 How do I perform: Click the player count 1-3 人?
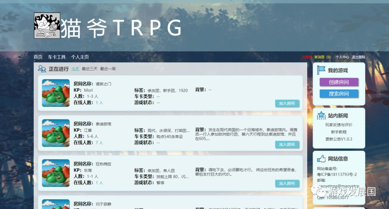(x=93, y=96)
